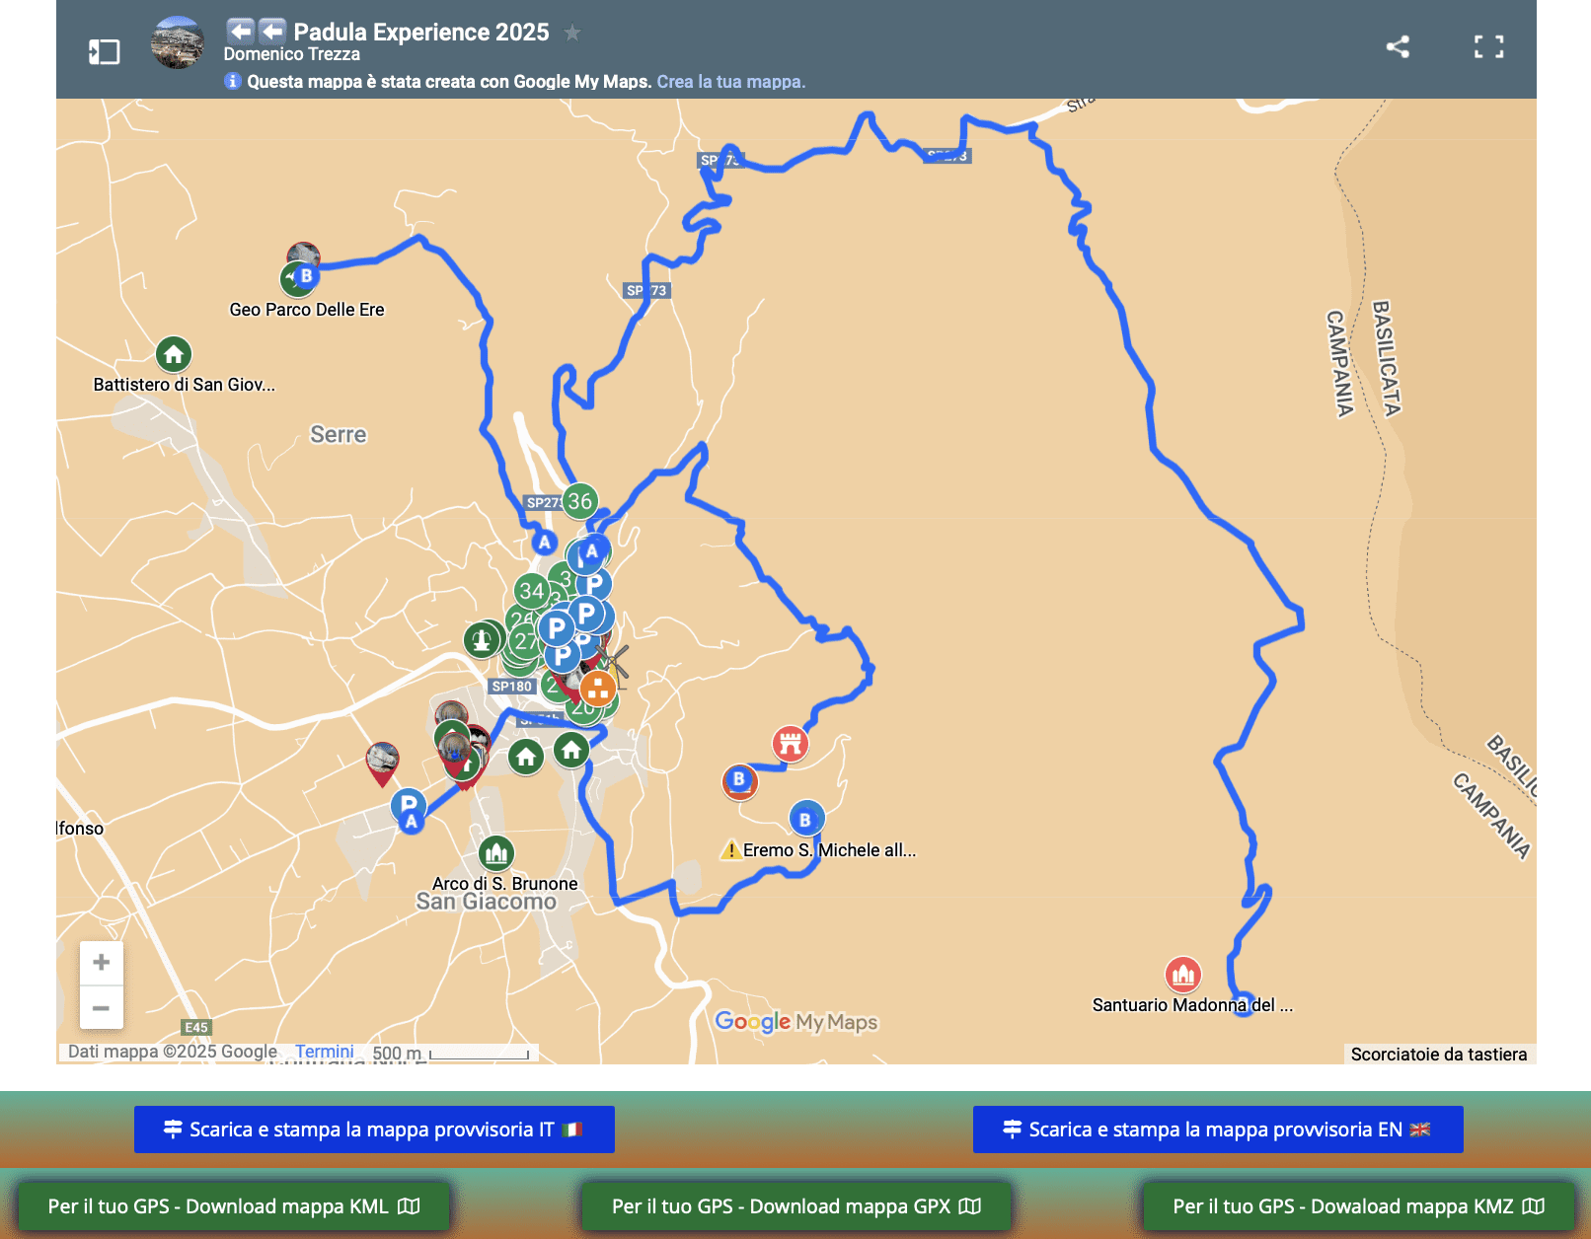Enter fullscreen map view
The height and width of the screenshot is (1239, 1591).
point(1488,46)
